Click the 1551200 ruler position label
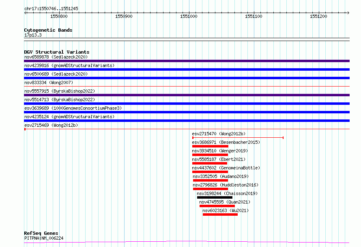Image resolution: width=361 pixels, height=247 pixels. pyautogui.click(x=319, y=16)
